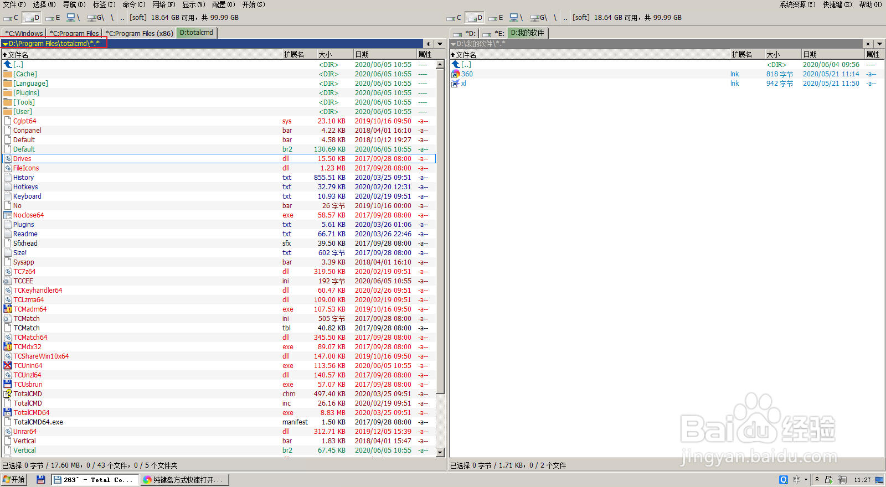Viewport: 886px width, 487px height.
Task: Open the 导航(D) menu
Action: 74,4
